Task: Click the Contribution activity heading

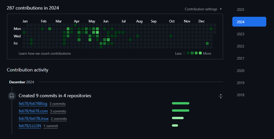Action: pyautogui.click(x=28, y=70)
